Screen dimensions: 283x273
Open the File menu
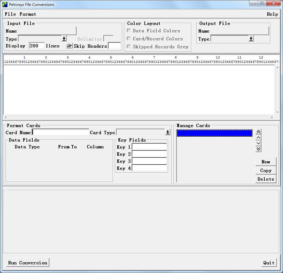click(x=10, y=14)
